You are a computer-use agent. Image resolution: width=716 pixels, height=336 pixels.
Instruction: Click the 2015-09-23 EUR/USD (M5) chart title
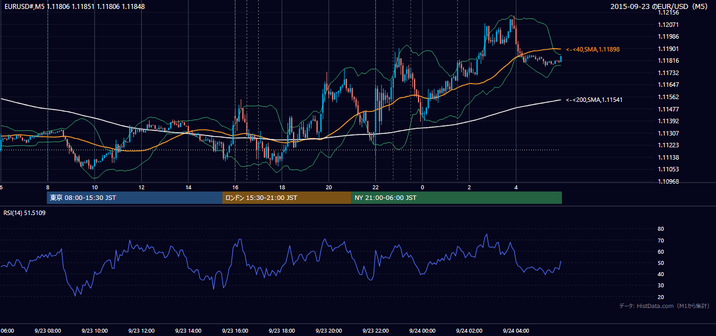660,7
